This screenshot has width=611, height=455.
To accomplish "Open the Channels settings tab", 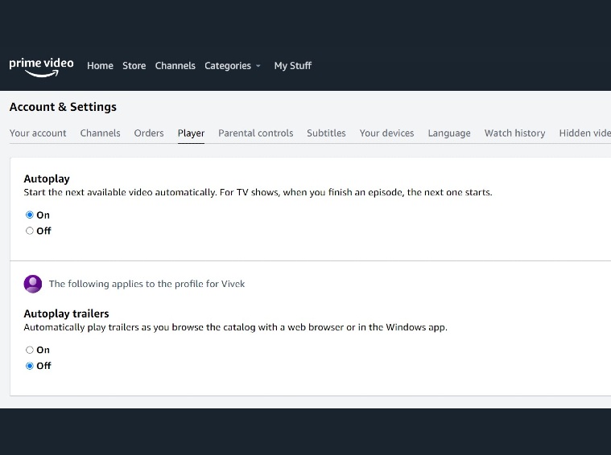I will pos(100,133).
